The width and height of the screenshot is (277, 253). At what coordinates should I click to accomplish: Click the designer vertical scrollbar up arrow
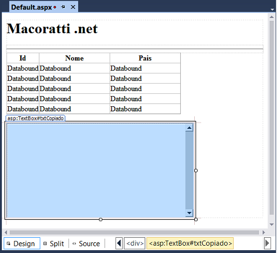click(271, 17)
